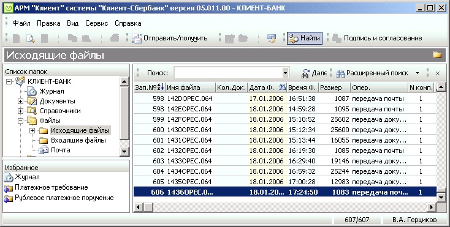
Task: Select Документы folder in the tree
Action: click(58, 101)
